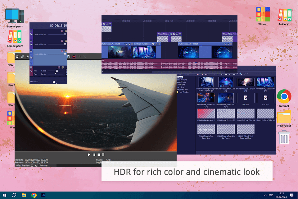Image resolution: width=298 pixels, height=199 pixels.
Task: Click the media search magnifier icon
Action: click(241, 74)
